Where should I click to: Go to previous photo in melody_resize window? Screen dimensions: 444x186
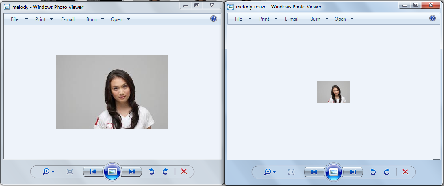[x=315, y=172]
